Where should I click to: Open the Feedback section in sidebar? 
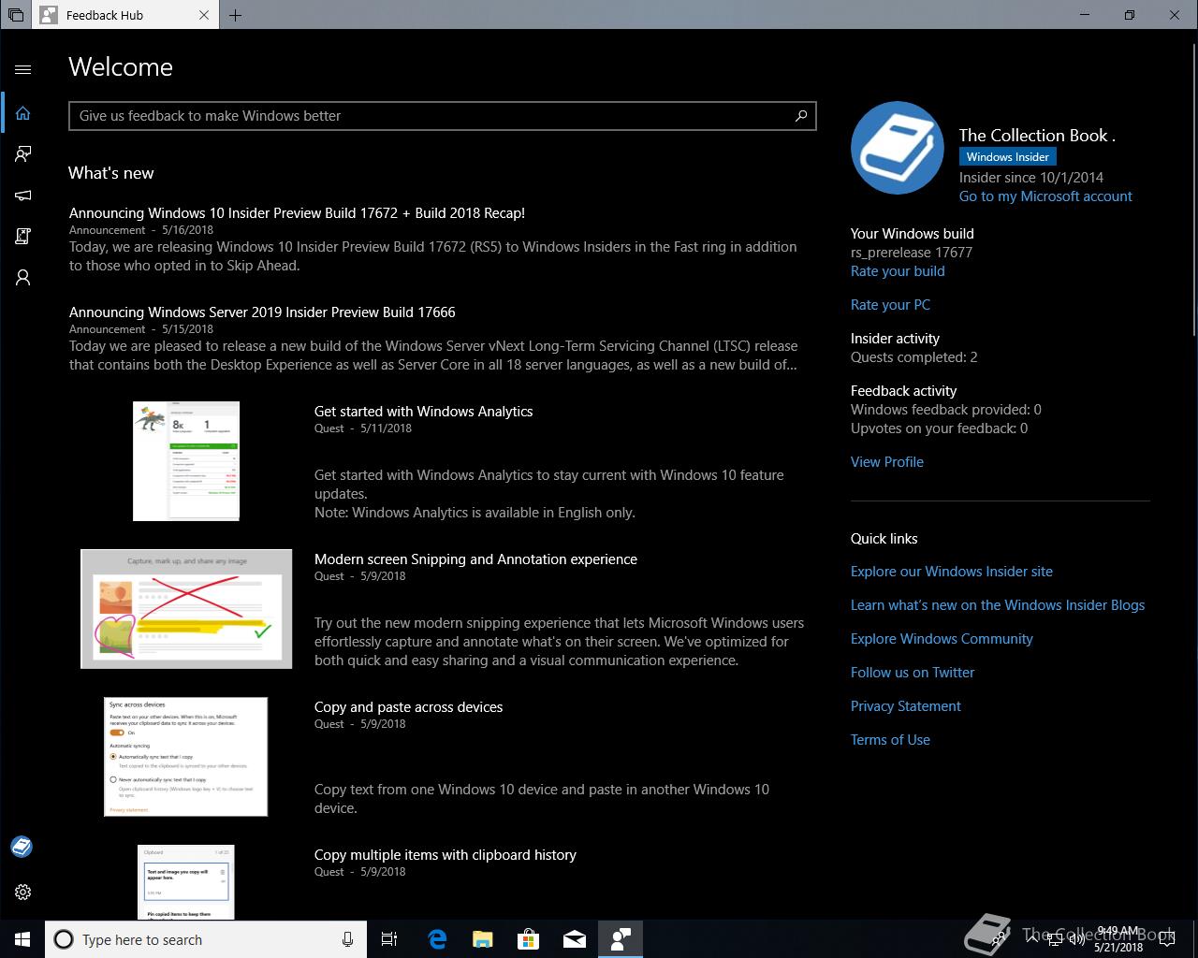pos(23,154)
